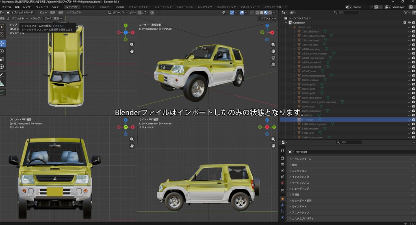Select the Cursor tool in left toolbar

click(2, 35)
